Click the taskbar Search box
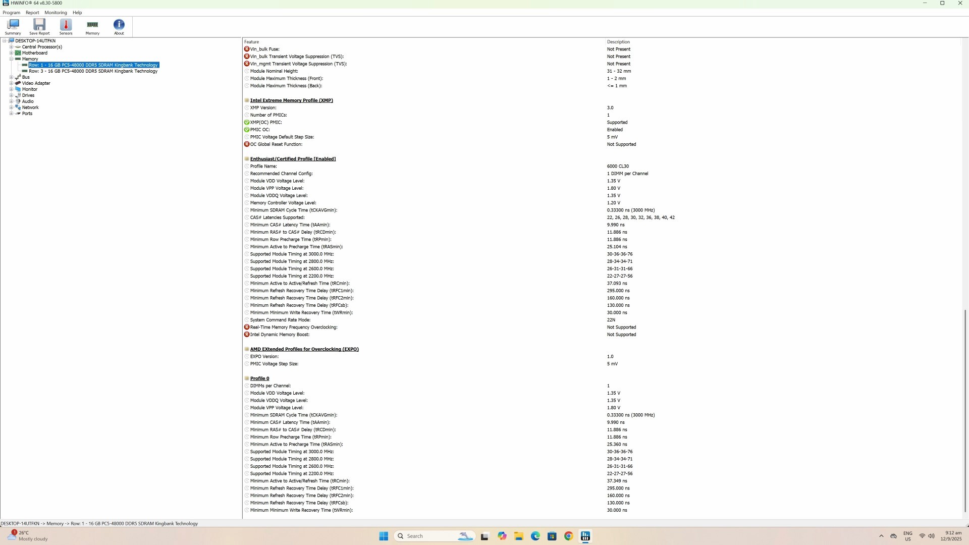969x545 pixels. 435,536
